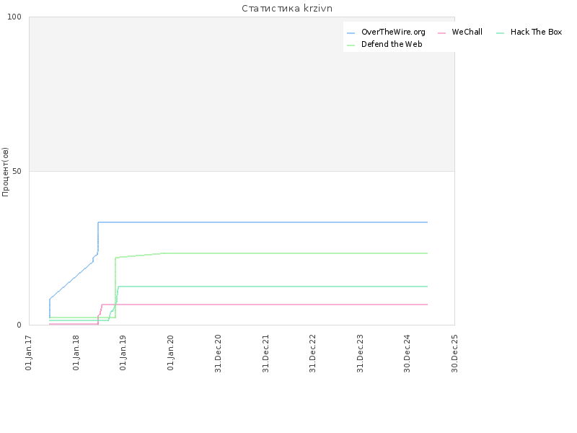This screenshot has width=577, height=433.
Task: Click the WeChall legend label
Action: point(467,32)
